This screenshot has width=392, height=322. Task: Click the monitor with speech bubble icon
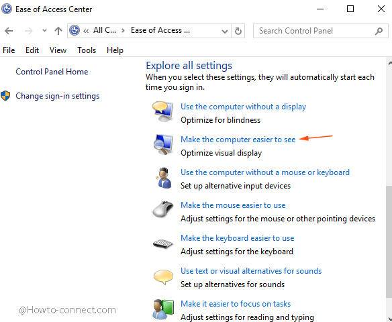163,111
